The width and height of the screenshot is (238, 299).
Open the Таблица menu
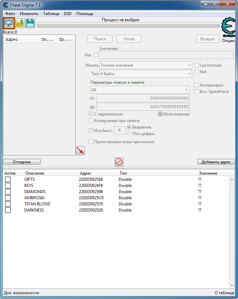[51, 14]
